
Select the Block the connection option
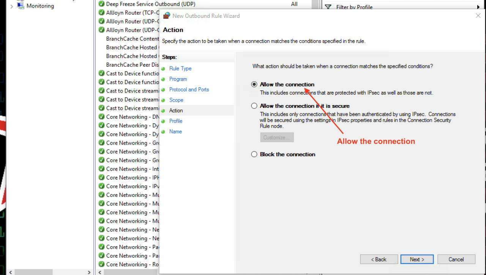tap(254, 154)
